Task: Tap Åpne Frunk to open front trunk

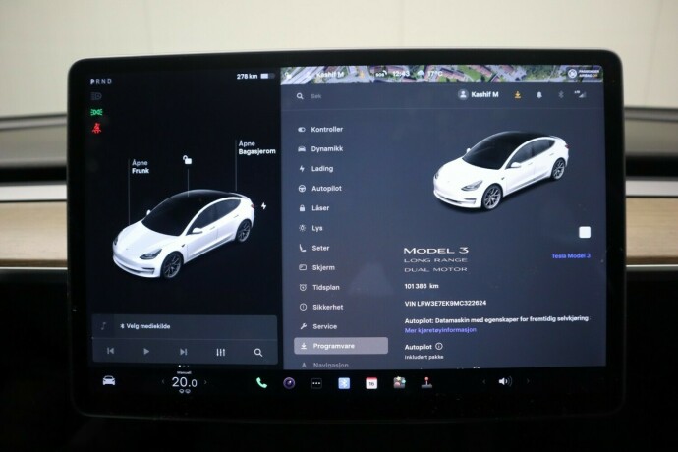Action: click(141, 167)
